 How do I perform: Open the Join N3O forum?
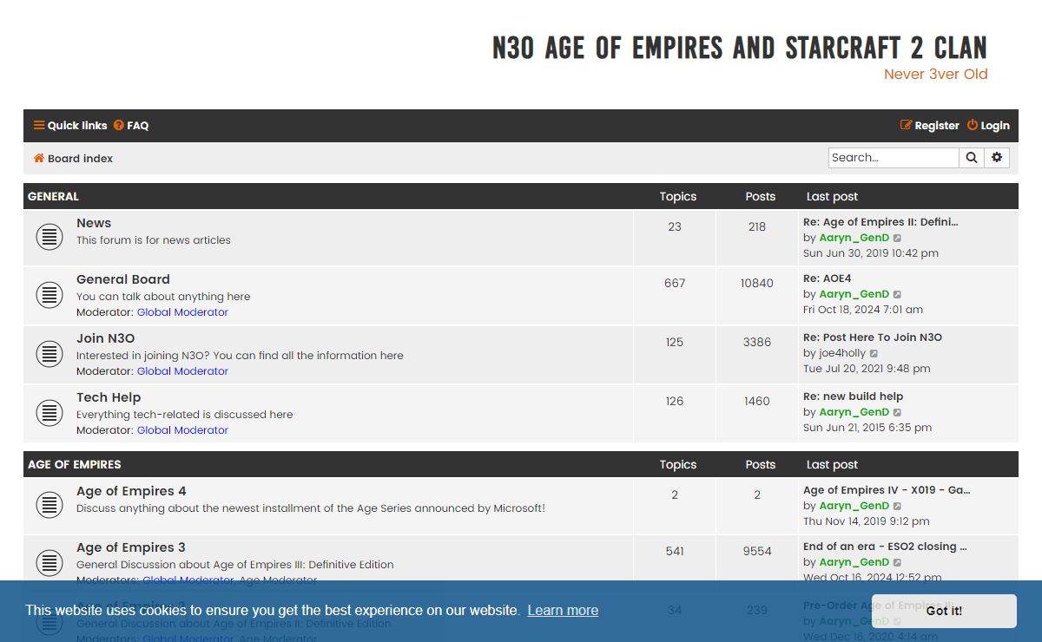(106, 338)
